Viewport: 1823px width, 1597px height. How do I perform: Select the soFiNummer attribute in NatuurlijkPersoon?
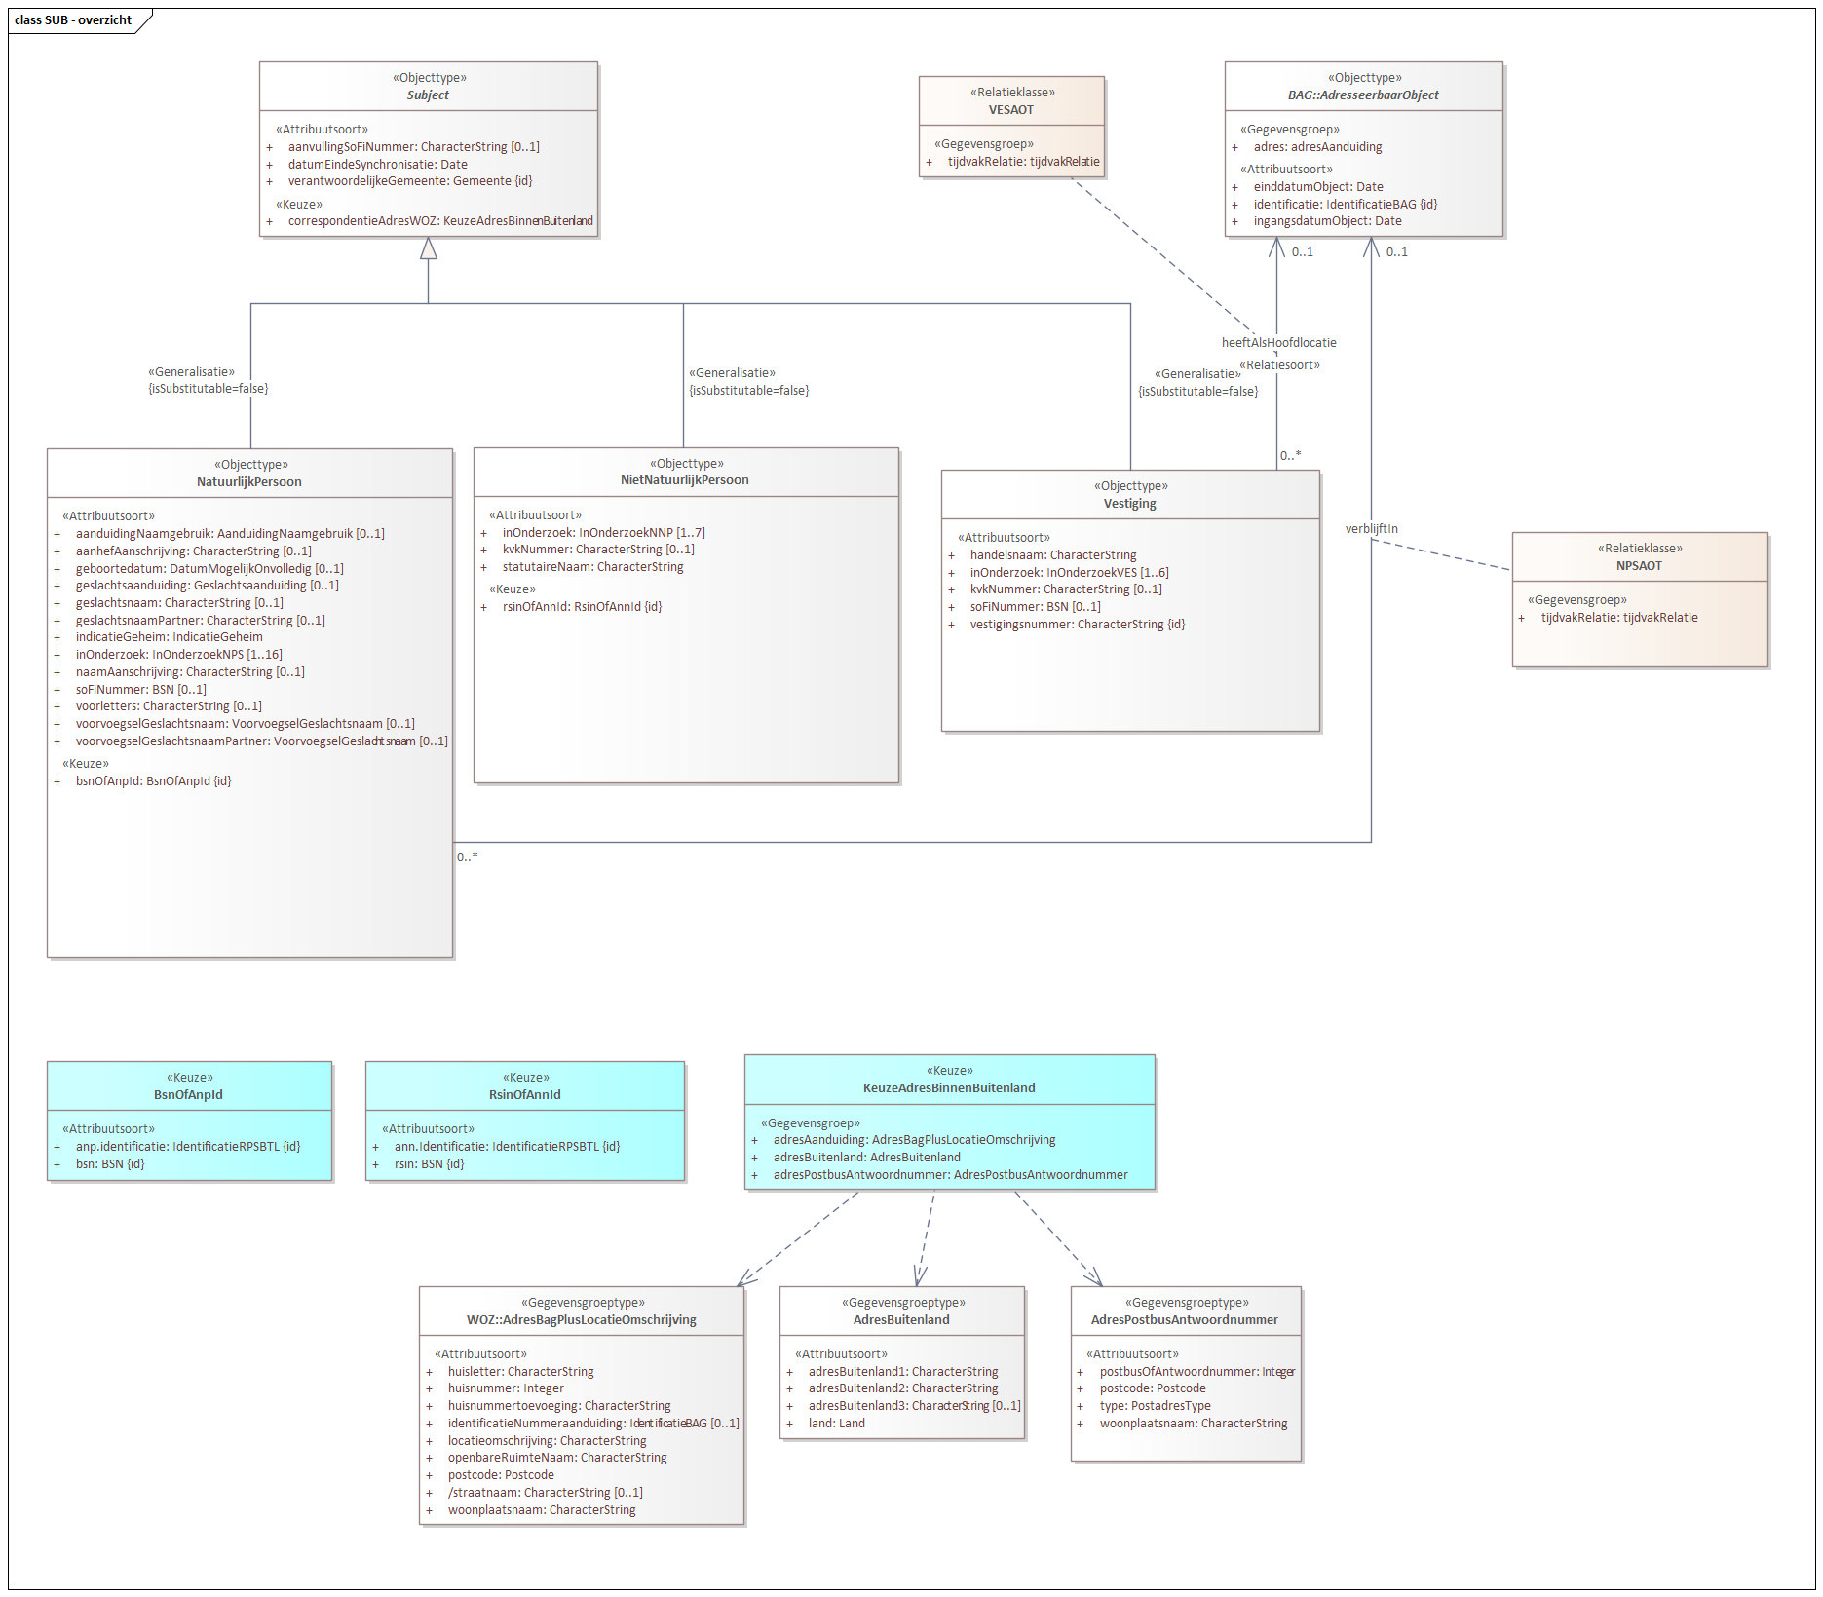pyautogui.click(x=141, y=689)
